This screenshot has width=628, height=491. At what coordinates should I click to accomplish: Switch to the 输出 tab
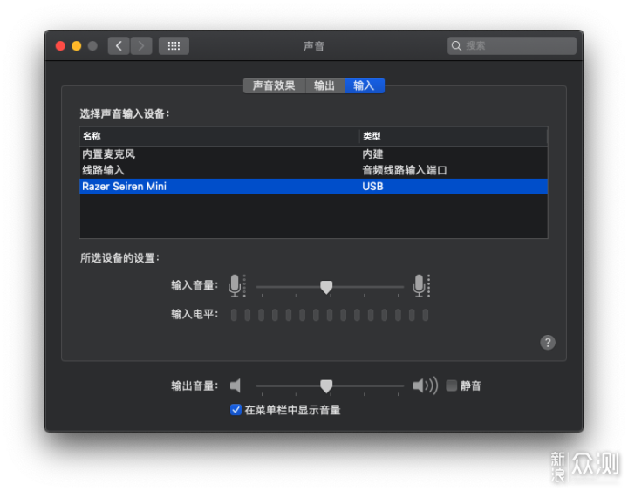point(324,85)
